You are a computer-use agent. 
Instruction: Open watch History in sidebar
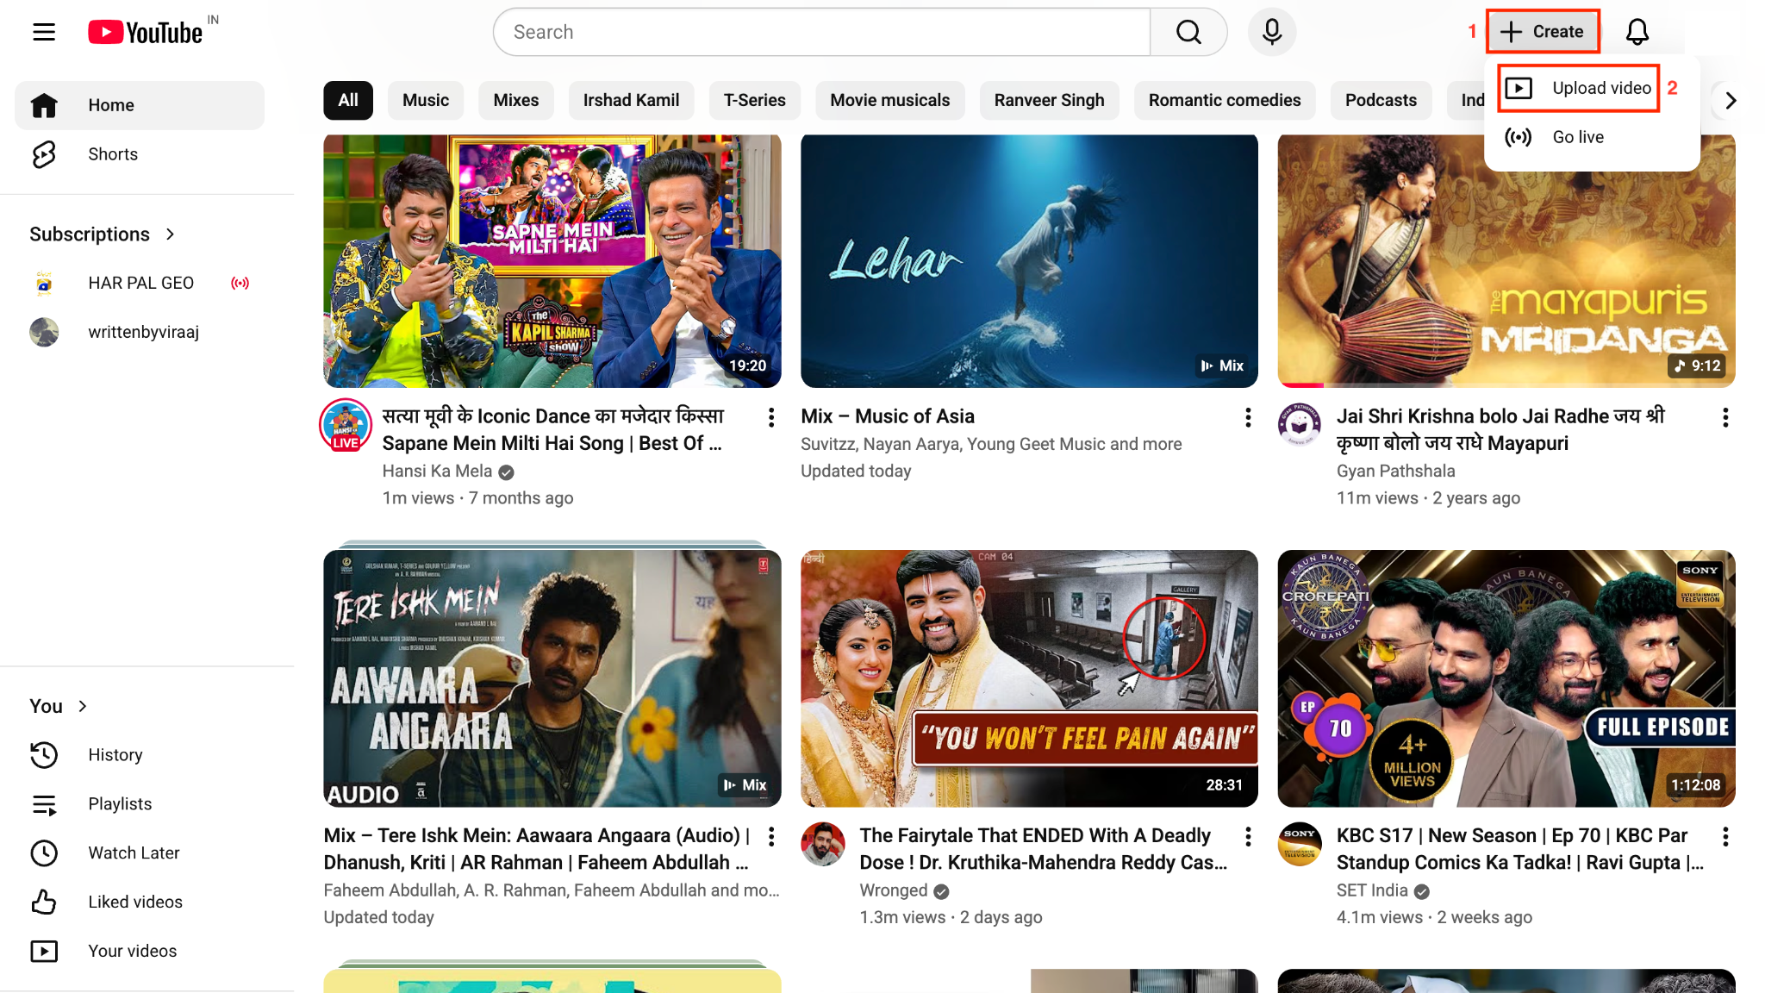(x=115, y=755)
